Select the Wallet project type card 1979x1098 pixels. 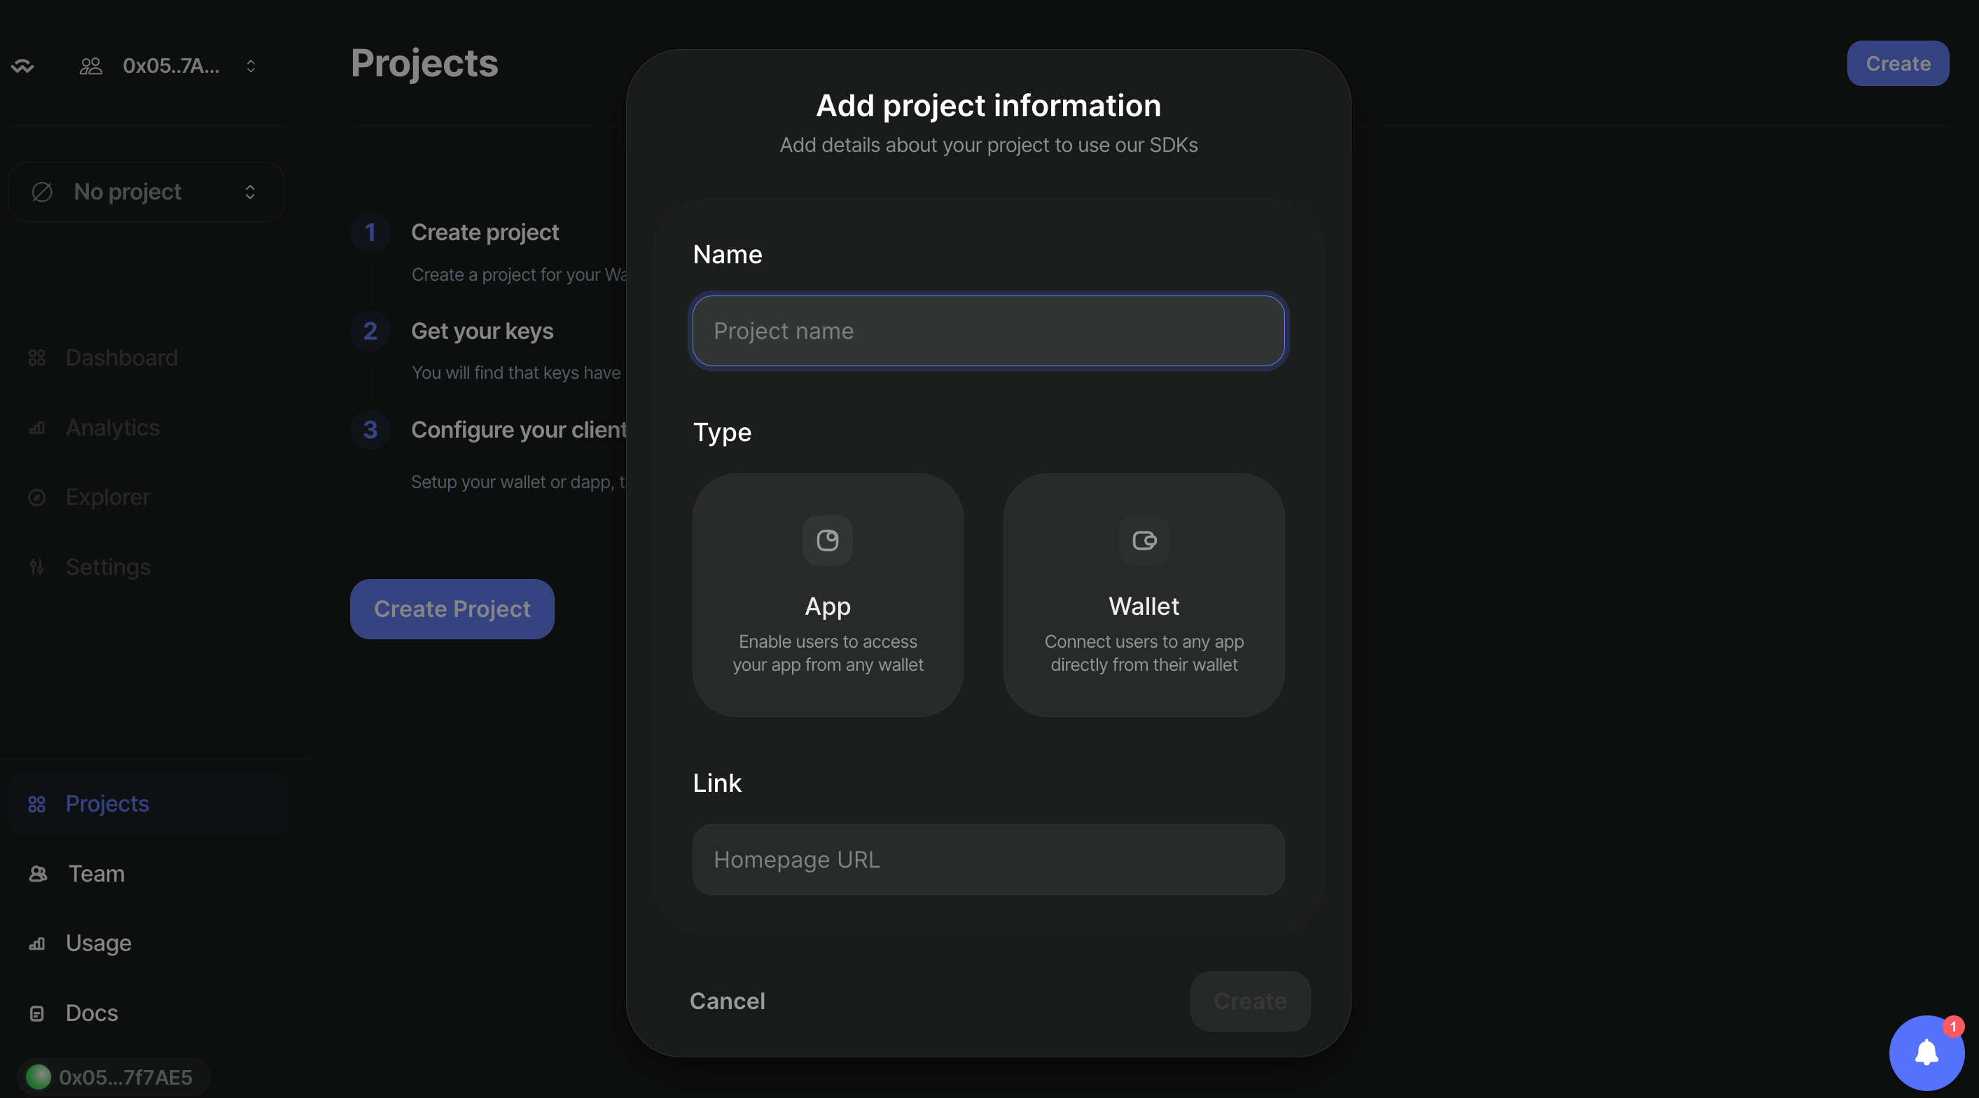click(x=1143, y=596)
